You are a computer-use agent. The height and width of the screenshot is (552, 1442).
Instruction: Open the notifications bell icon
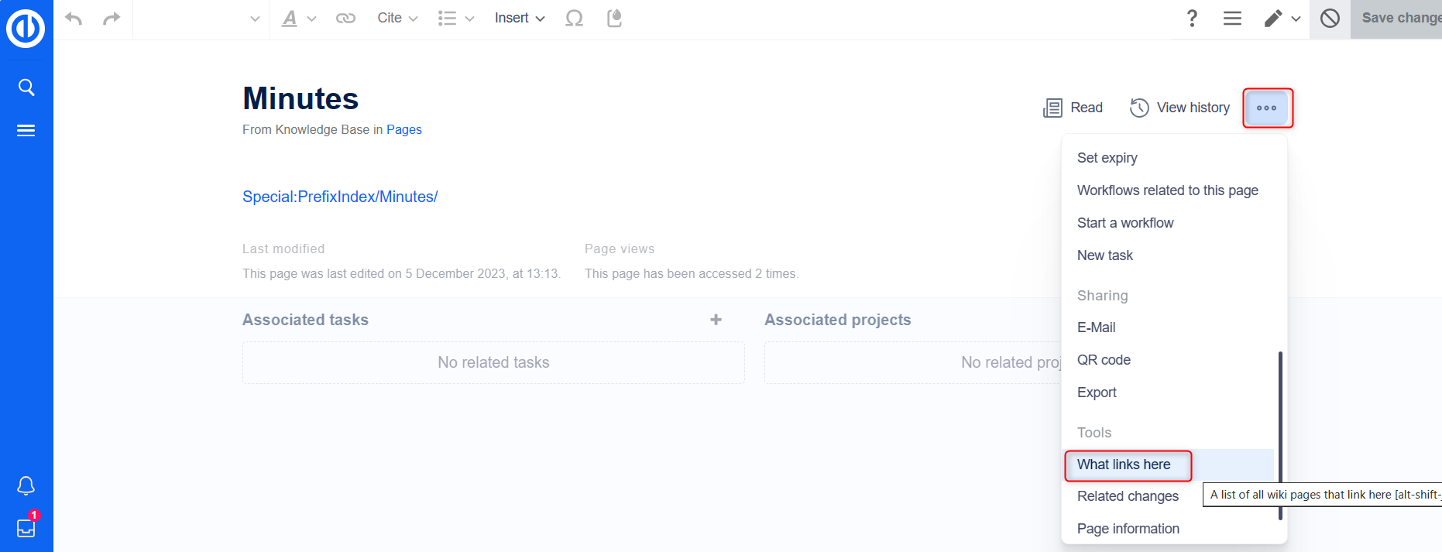point(26,485)
